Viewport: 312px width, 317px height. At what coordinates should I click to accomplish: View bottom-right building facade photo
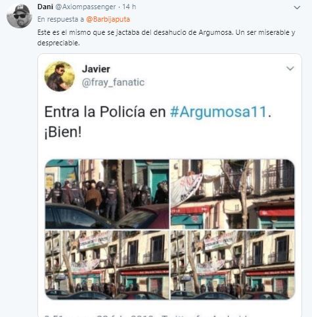(x=233, y=265)
